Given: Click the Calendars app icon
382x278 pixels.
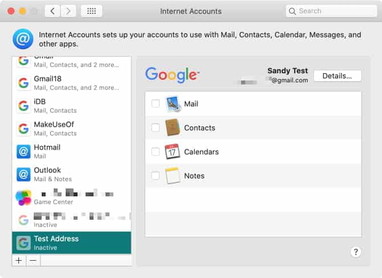Looking at the screenshot, I should (173, 151).
